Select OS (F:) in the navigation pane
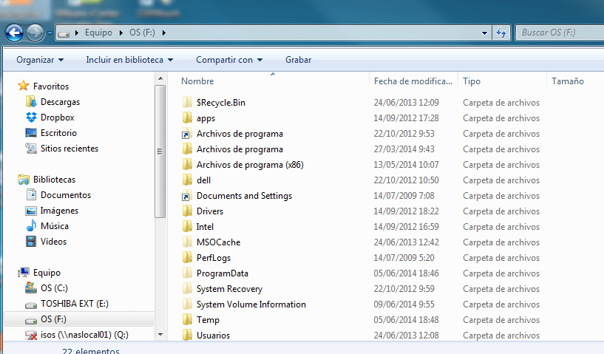 pyautogui.click(x=53, y=319)
